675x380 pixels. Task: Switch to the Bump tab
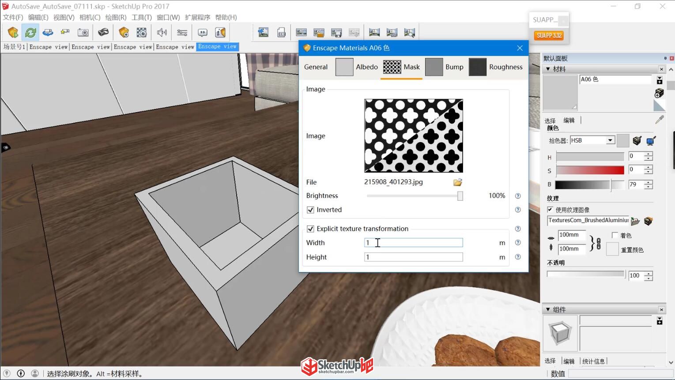pyautogui.click(x=444, y=67)
